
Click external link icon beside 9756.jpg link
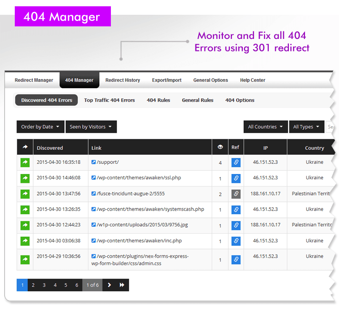(x=93, y=225)
